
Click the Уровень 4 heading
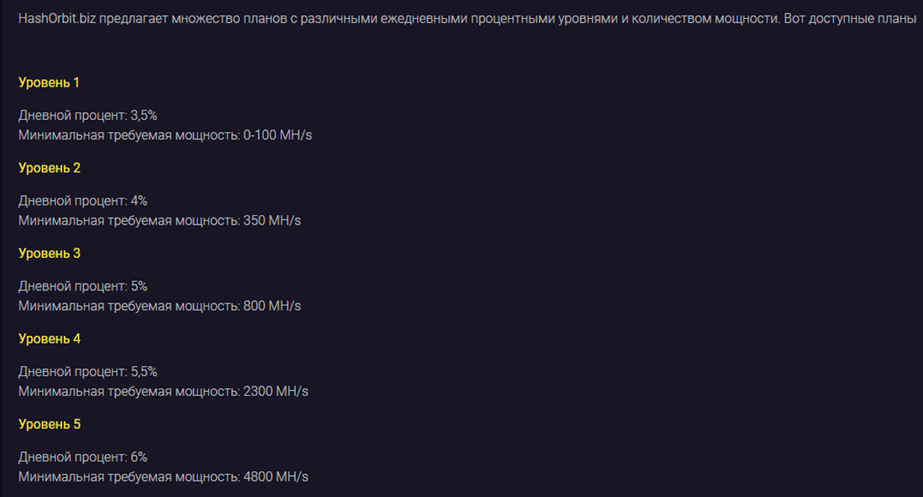click(50, 338)
